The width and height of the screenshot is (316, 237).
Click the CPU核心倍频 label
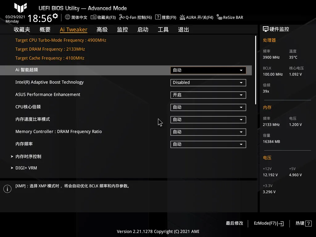[x=28, y=107]
